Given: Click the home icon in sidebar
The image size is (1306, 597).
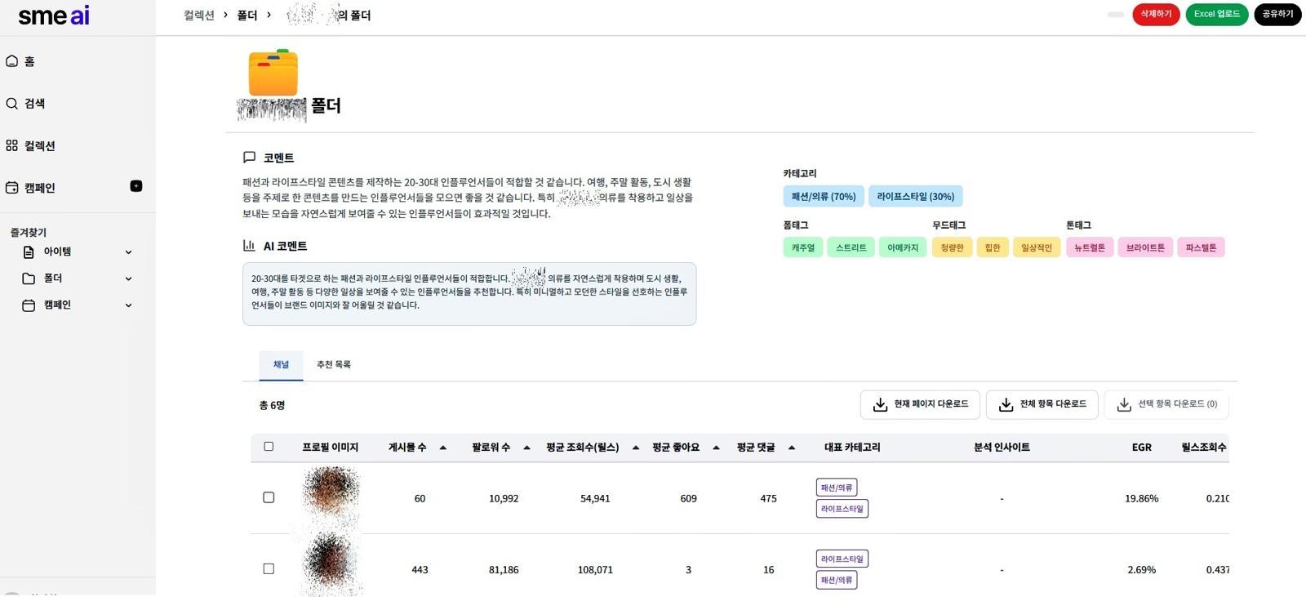Looking at the screenshot, I should click(11, 61).
